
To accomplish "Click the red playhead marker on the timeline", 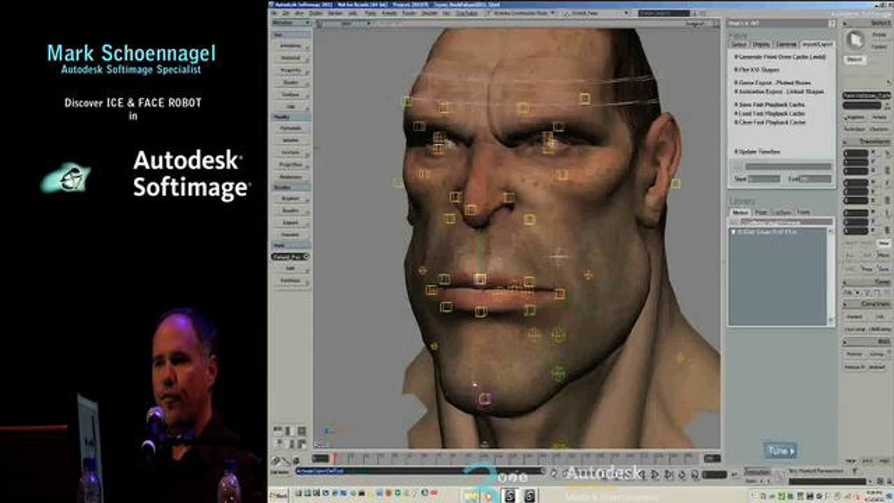I will (335, 458).
